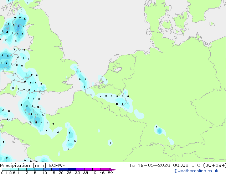Click the 40–45 mm legend swatch
This screenshot has width=226, height=174.
[97, 169]
